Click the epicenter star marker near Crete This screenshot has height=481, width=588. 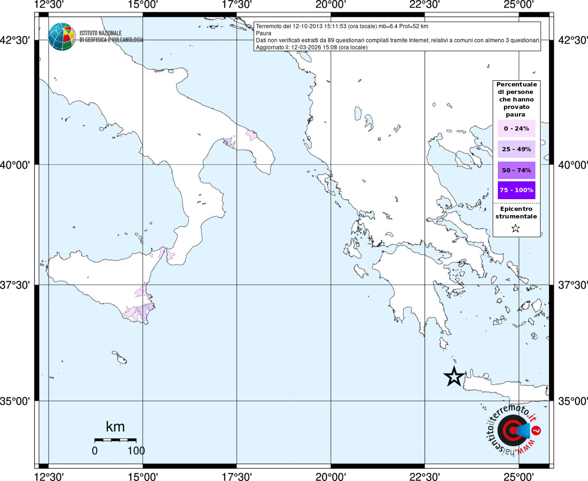click(x=454, y=376)
